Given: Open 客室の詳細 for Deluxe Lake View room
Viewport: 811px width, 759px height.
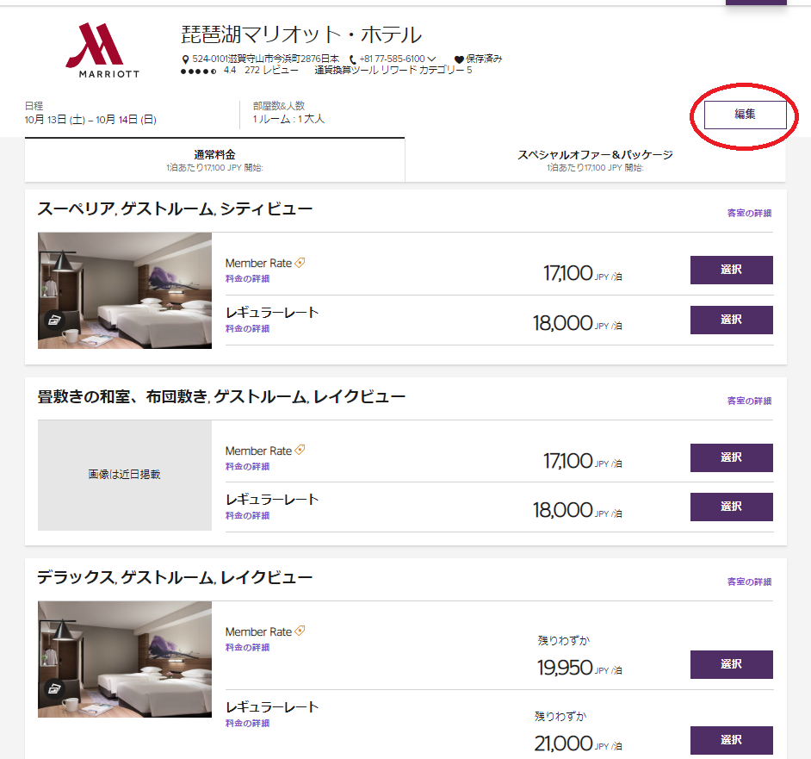Looking at the screenshot, I should (x=749, y=582).
